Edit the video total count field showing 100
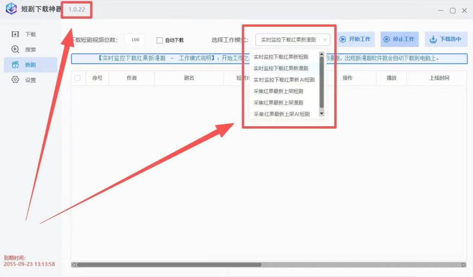This screenshot has height=277, width=473. click(134, 40)
